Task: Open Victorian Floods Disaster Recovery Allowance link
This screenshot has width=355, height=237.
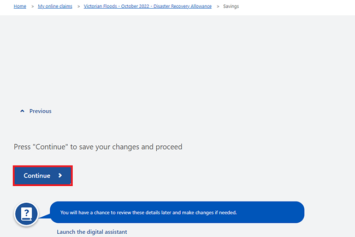Action: tap(147, 7)
